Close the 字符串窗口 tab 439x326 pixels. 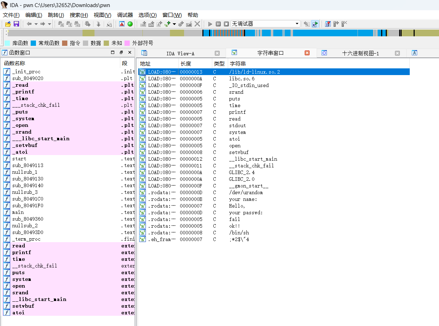[x=307, y=53]
